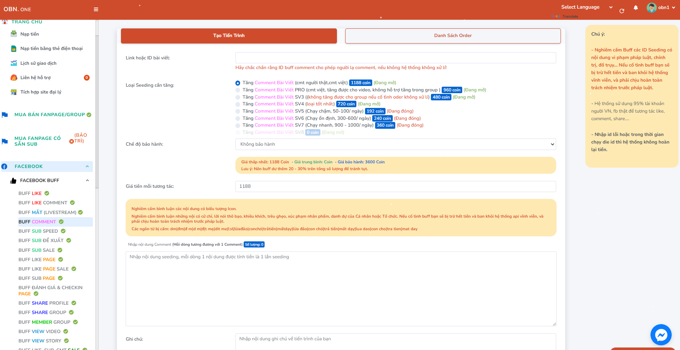Click the Link hoặc ID bài viết field
Image resolution: width=680 pixels, height=350 pixels.
(395, 58)
